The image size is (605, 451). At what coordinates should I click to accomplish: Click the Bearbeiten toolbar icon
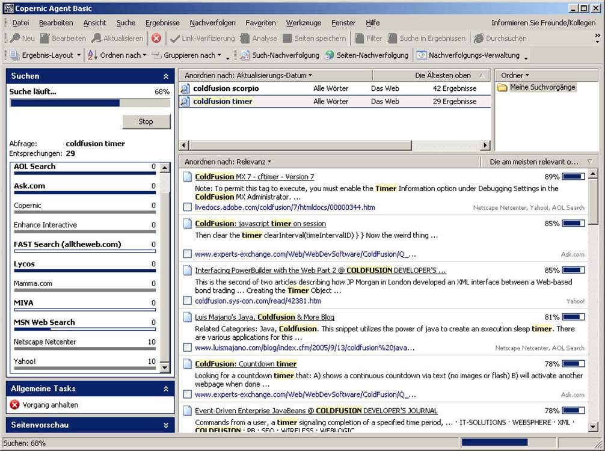click(x=45, y=38)
